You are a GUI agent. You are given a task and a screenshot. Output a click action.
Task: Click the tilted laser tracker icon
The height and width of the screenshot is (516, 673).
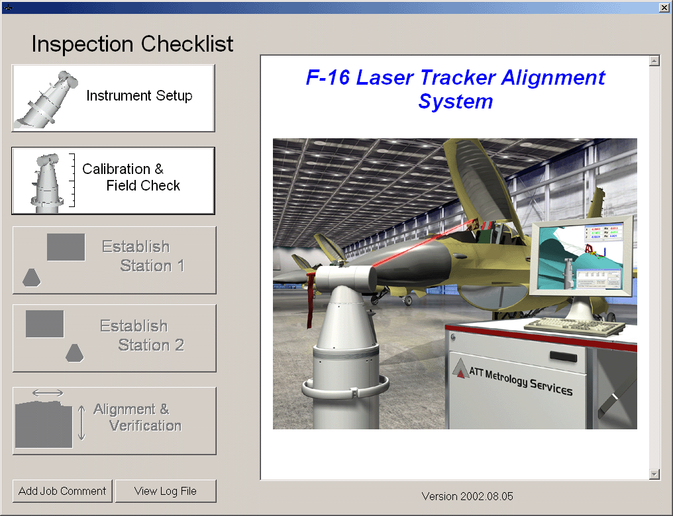[46, 99]
